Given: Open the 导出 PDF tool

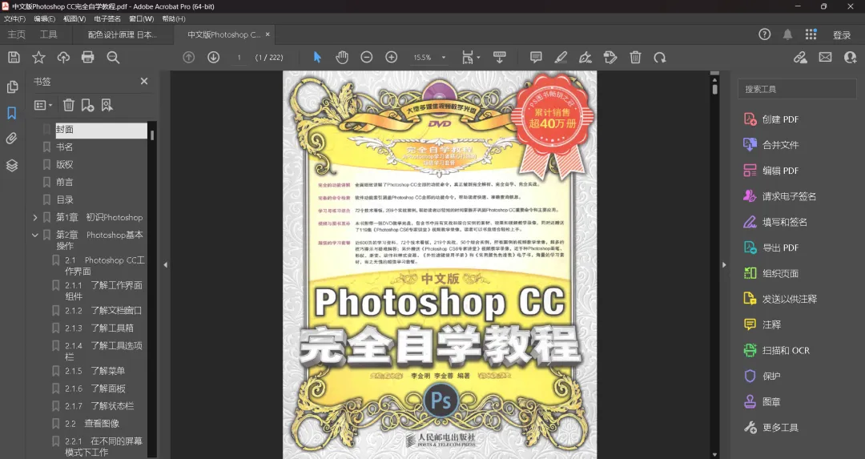Looking at the screenshot, I should 771,248.
